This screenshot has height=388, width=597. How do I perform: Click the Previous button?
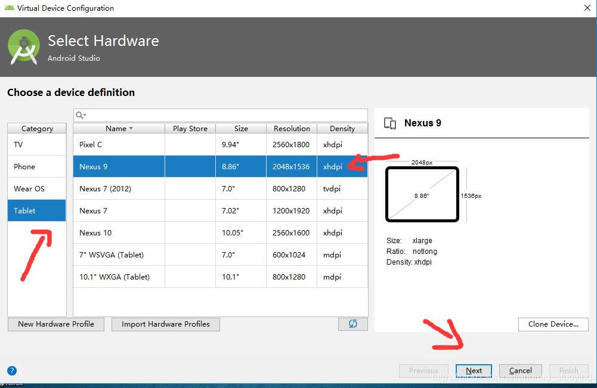pos(423,371)
